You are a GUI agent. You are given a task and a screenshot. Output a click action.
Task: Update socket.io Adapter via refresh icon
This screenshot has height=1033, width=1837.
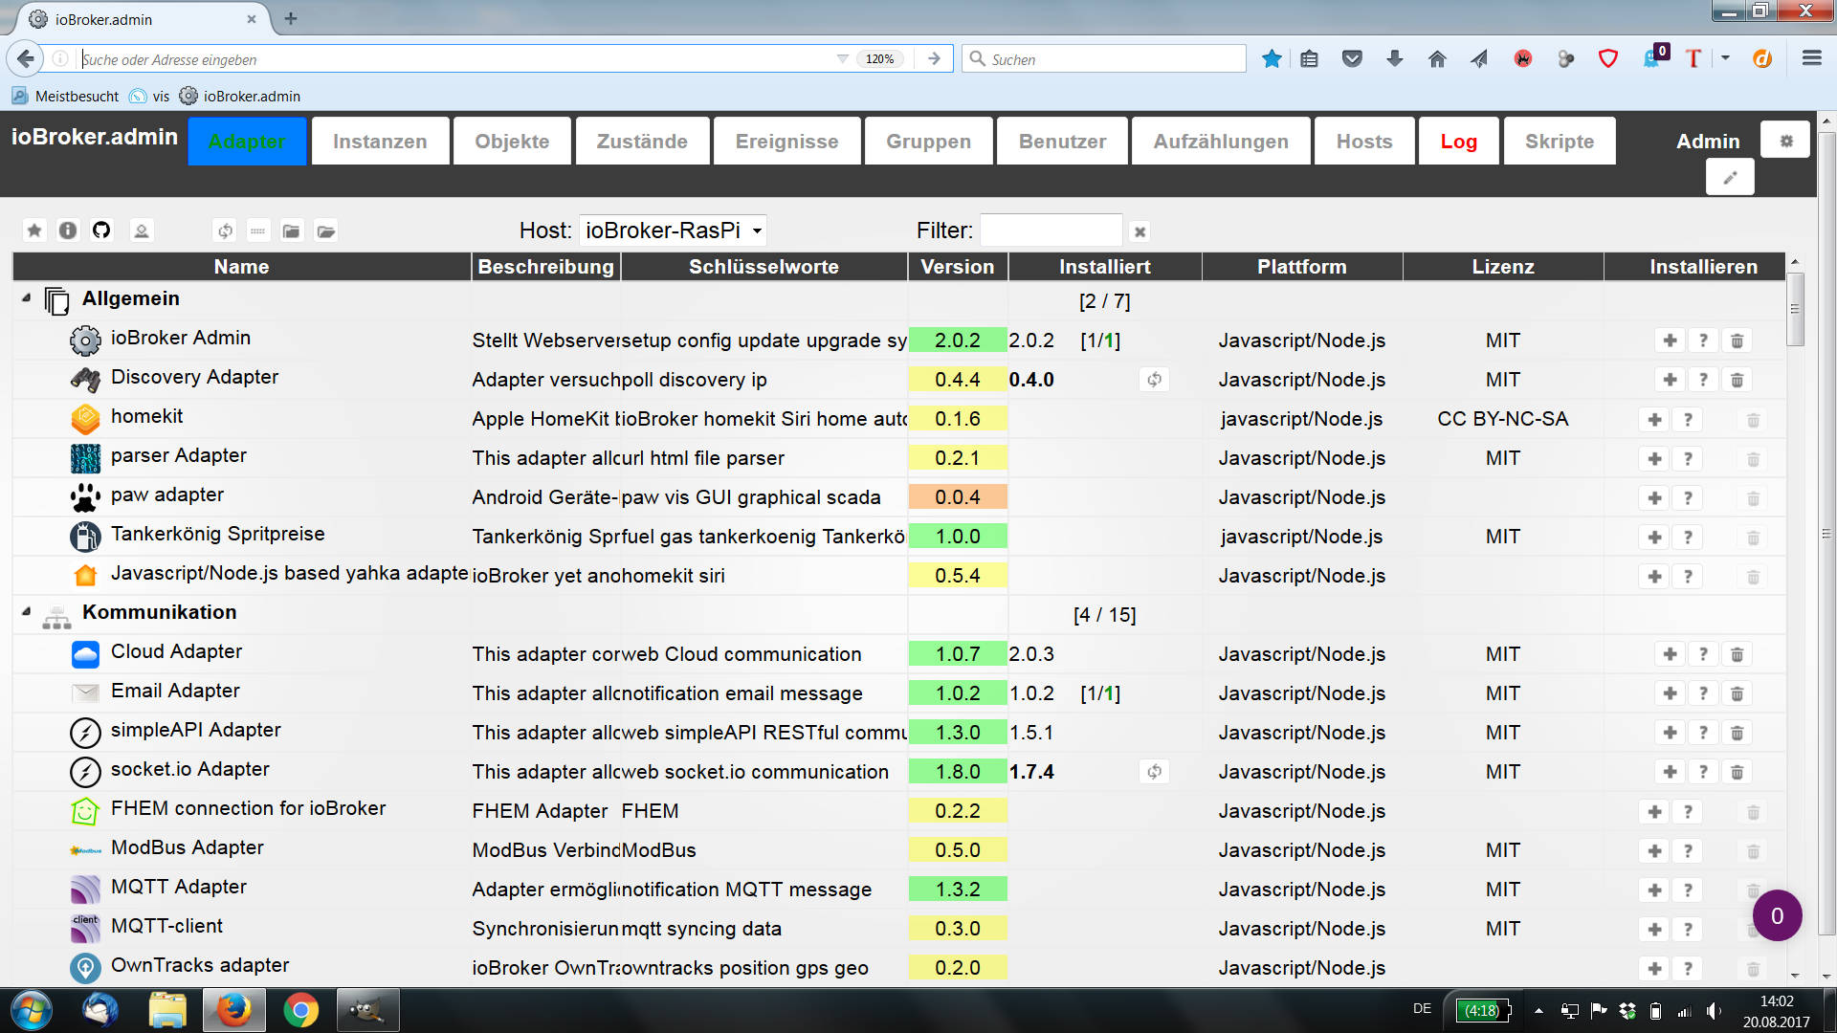pyautogui.click(x=1155, y=772)
